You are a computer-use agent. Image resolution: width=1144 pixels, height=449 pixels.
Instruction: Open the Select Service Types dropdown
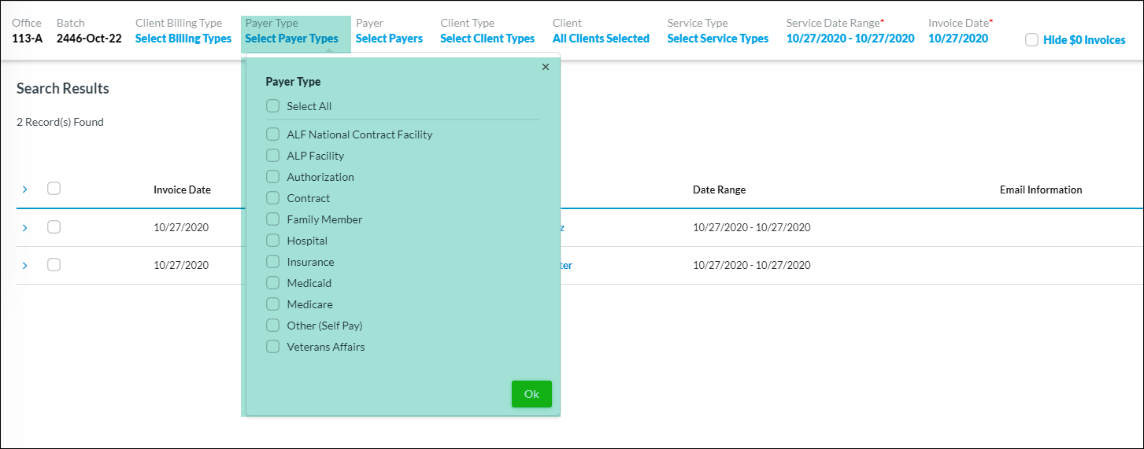tap(717, 39)
